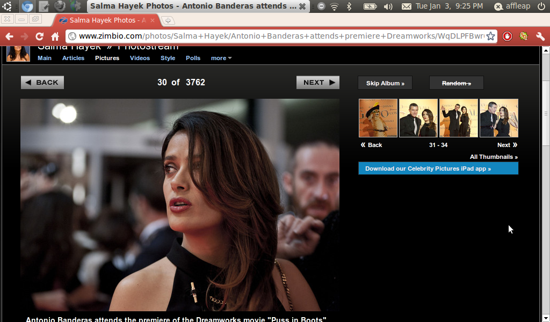Open the AdBlock stop-hand extension
The height and width of the screenshot is (322, 550).
click(x=507, y=36)
